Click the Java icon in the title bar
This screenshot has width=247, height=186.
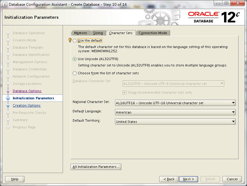pos(5,5)
